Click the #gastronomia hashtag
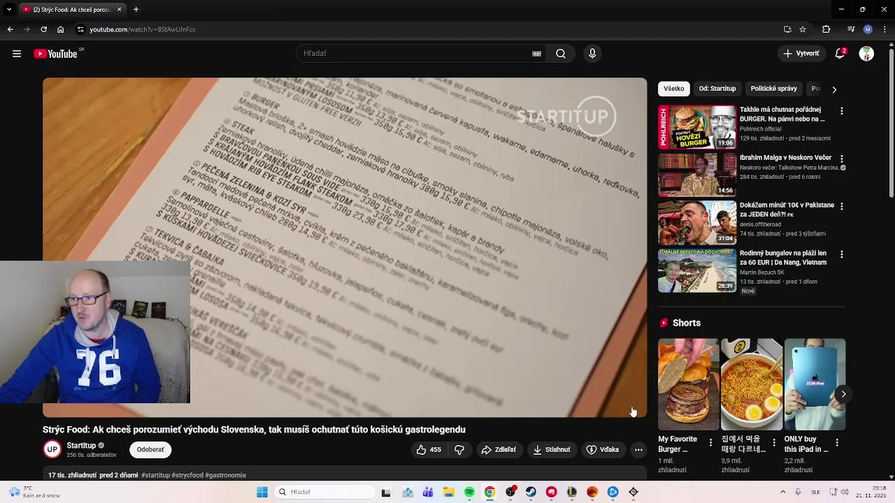 (x=226, y=476)
